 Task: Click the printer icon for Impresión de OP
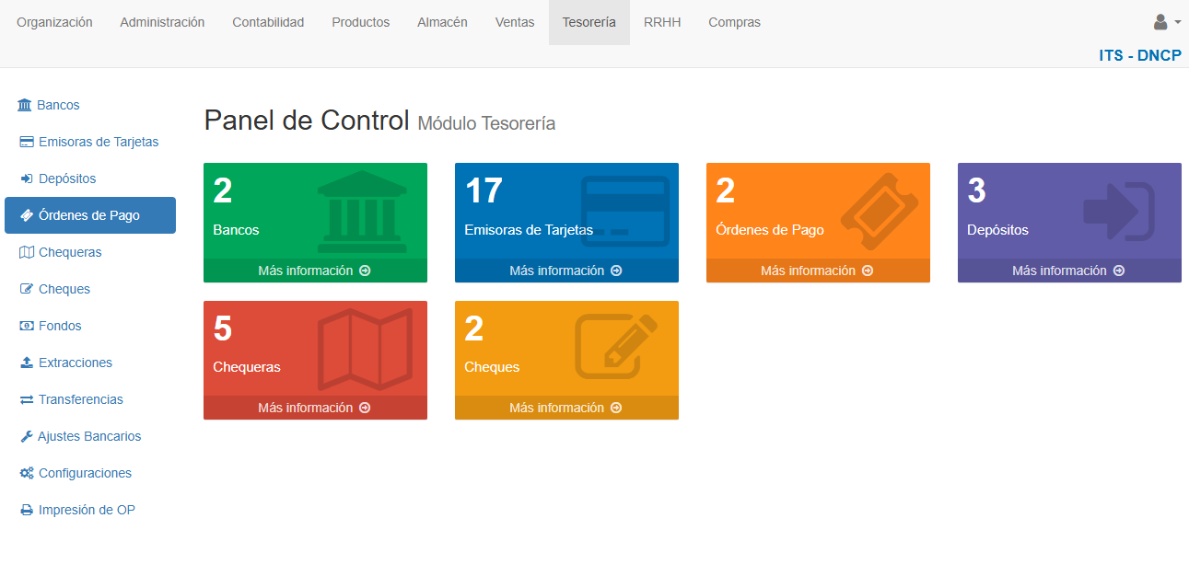tap(27, 511)
